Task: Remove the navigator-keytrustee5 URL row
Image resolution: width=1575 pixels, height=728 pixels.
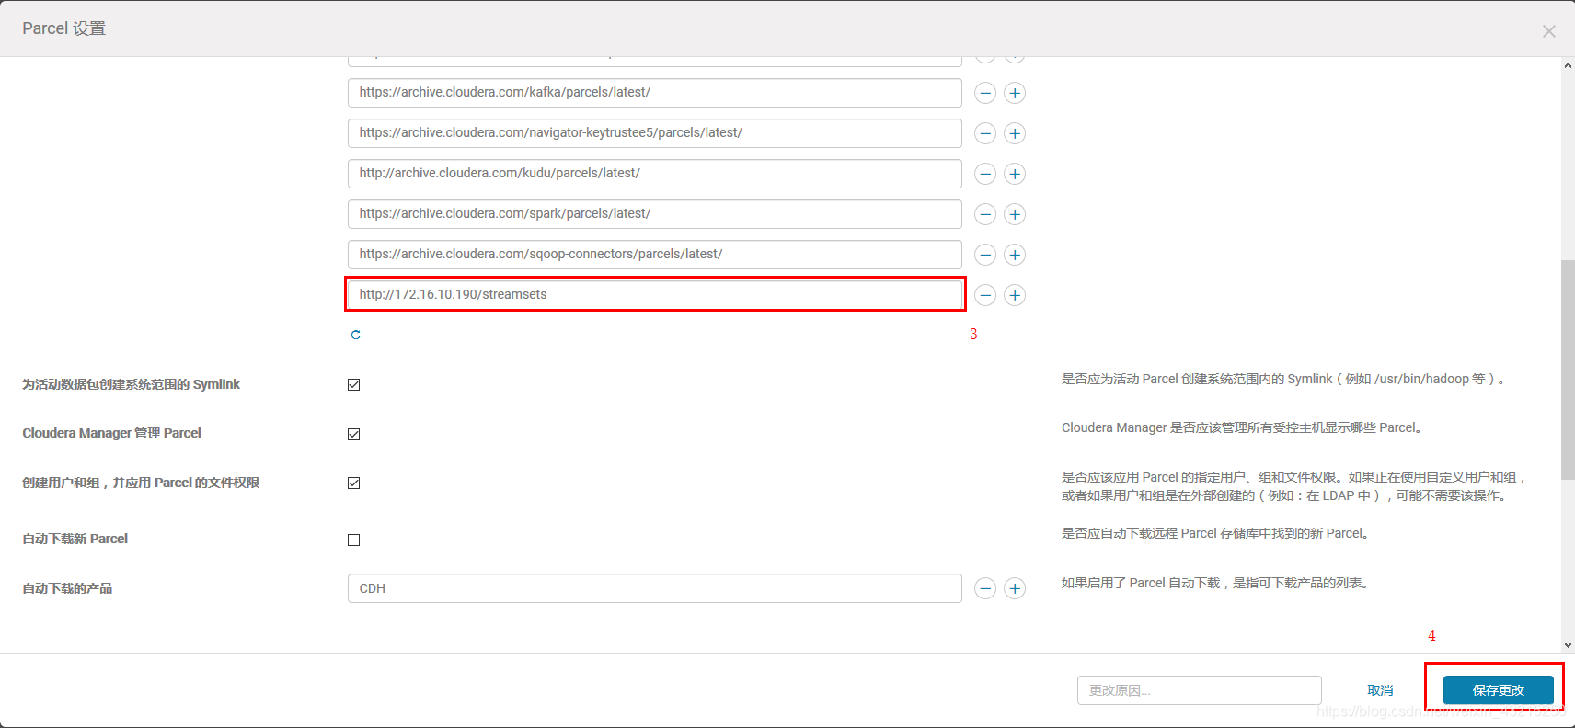Action: [984, 133]
